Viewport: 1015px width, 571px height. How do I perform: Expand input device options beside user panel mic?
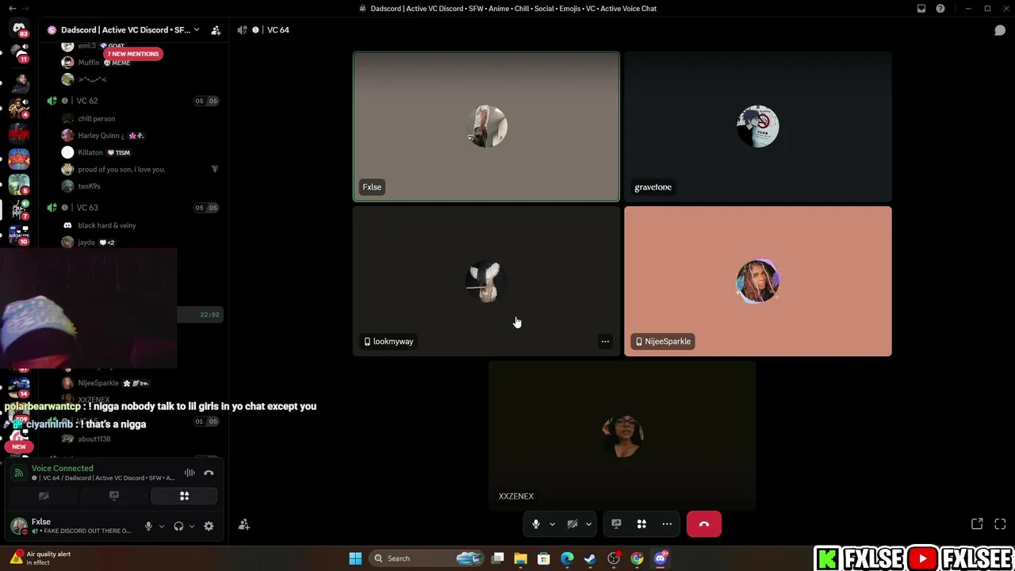[x=162, y=526]
